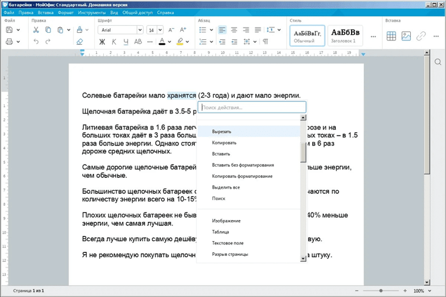Select the Заголовок 1 style
This screenshot has width=446, height=297.
click(345, 36)
